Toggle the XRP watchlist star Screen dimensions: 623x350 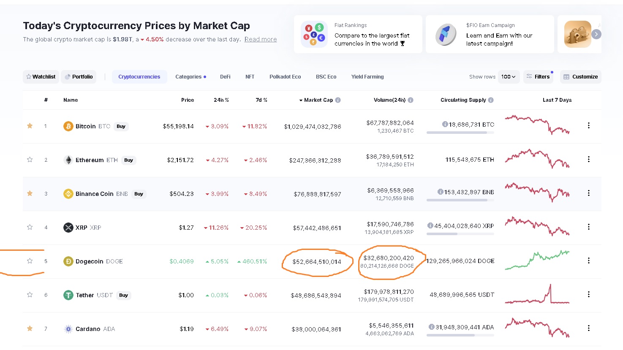click(x=30, y=227)
